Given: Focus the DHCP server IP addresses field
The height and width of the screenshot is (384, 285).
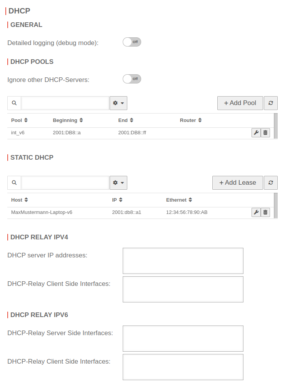Looking at the screenshot, I should point(183,261).
